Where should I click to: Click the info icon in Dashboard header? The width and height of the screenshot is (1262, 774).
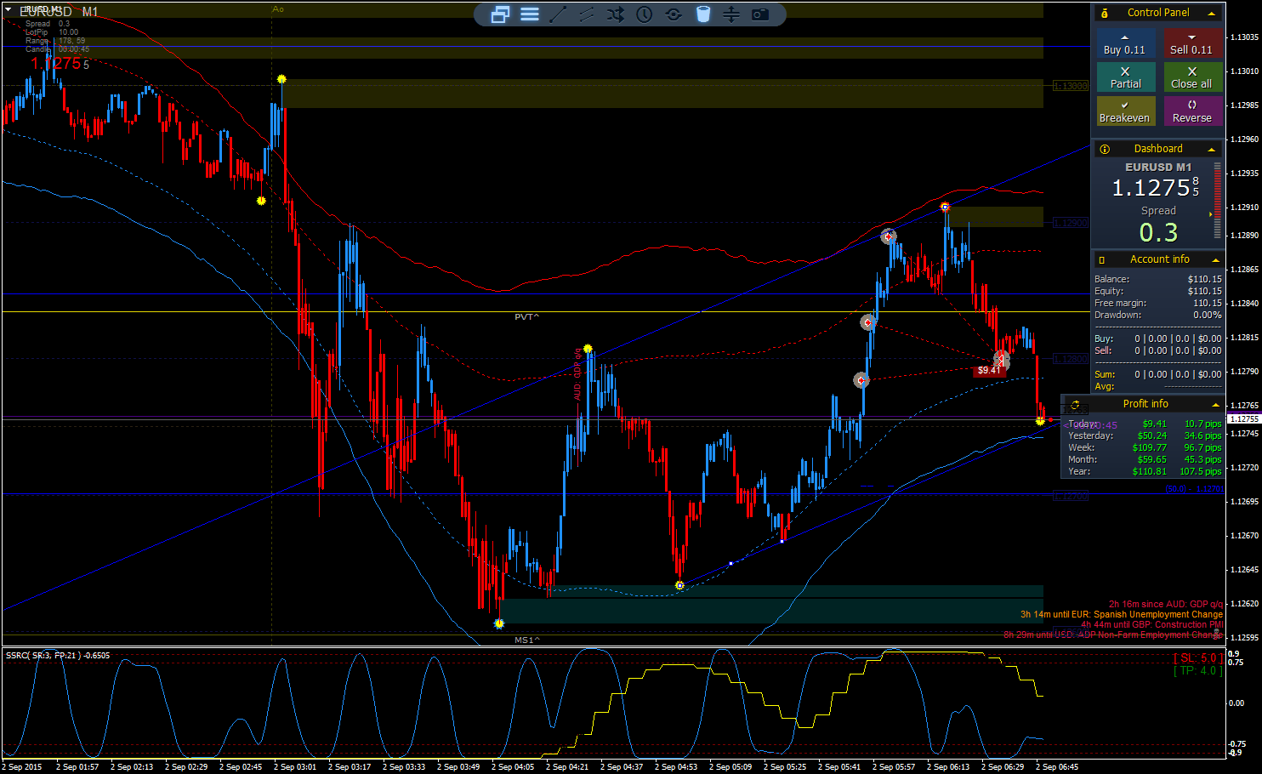(x=1105, y=149)
